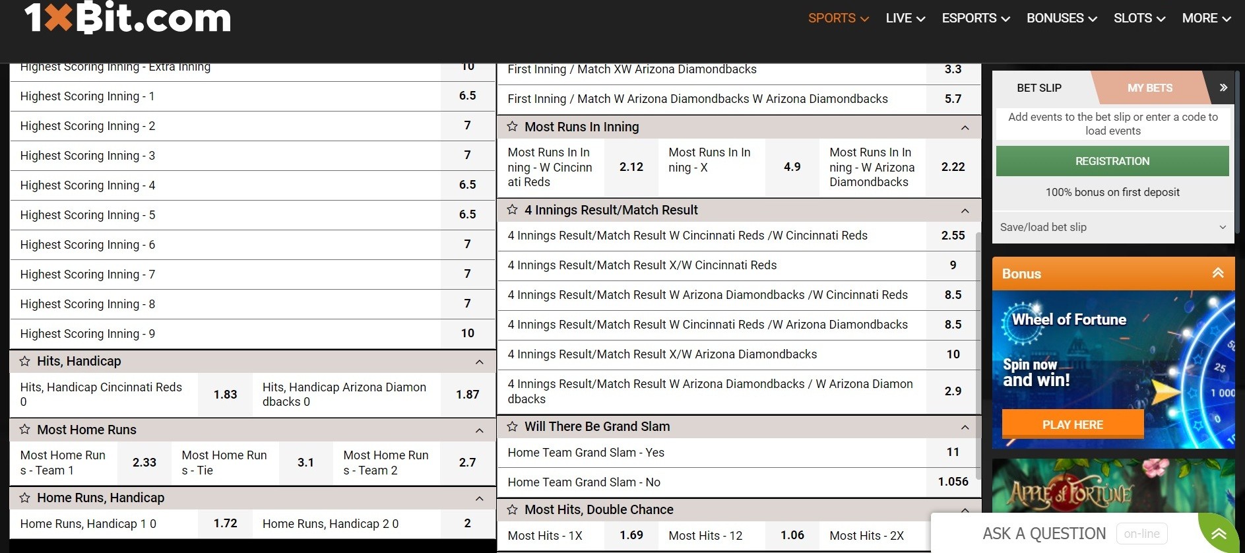Collapse the Most Home Runs section
1245x553 pixels.
(x=480, y=430)
